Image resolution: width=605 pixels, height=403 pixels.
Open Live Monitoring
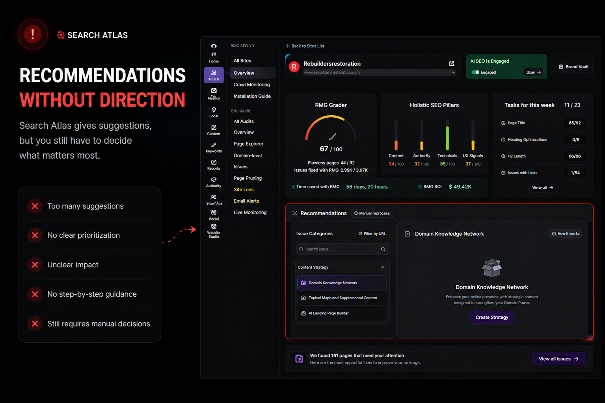250,212
